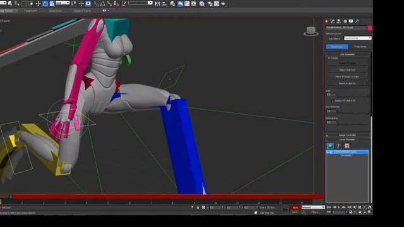Open the Display command panel tab
The height and width of the screenshot is (227, 404).
click(351, 21)
